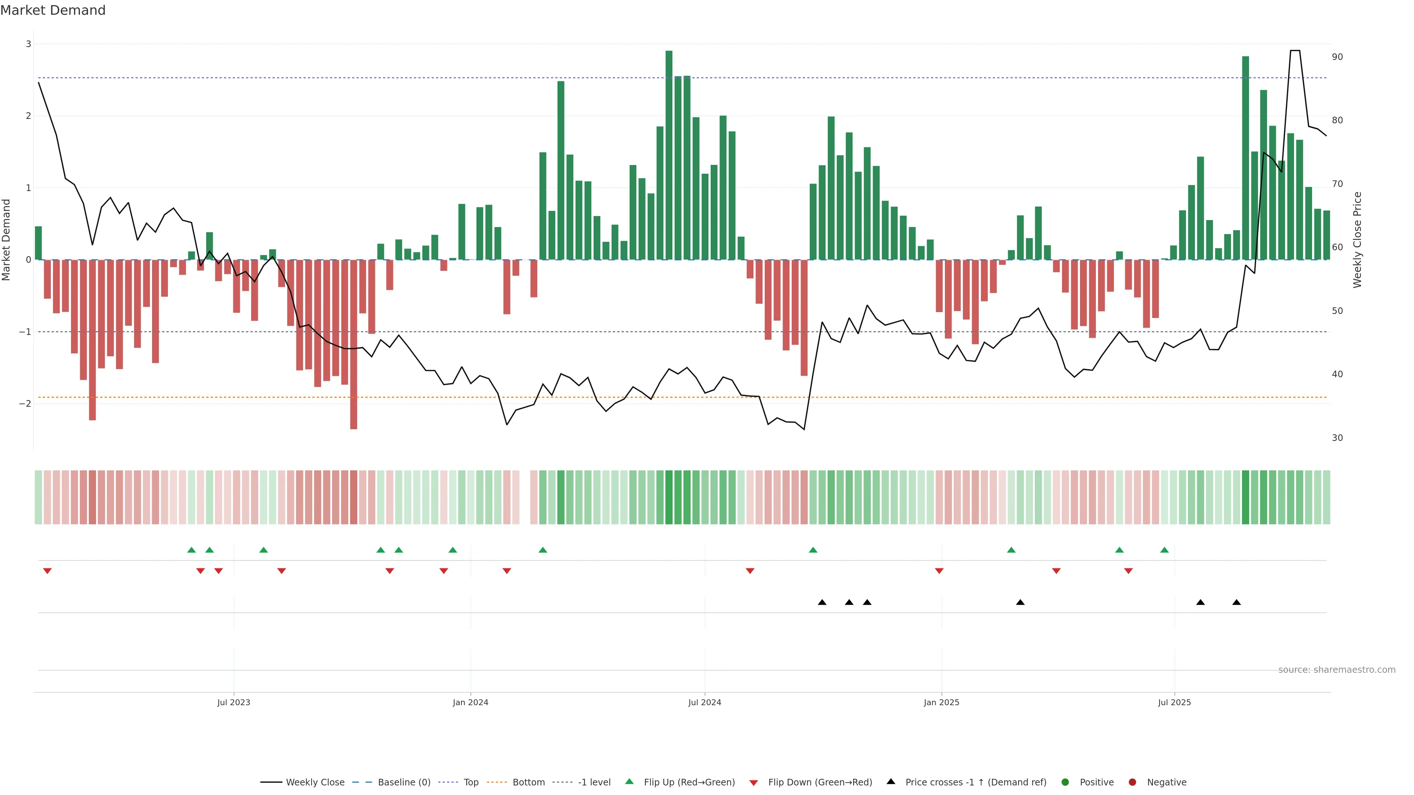Click the red Flip Down legend triangle
The width and height of the screenshot is (1414, 795).
(x=754, y=782)
